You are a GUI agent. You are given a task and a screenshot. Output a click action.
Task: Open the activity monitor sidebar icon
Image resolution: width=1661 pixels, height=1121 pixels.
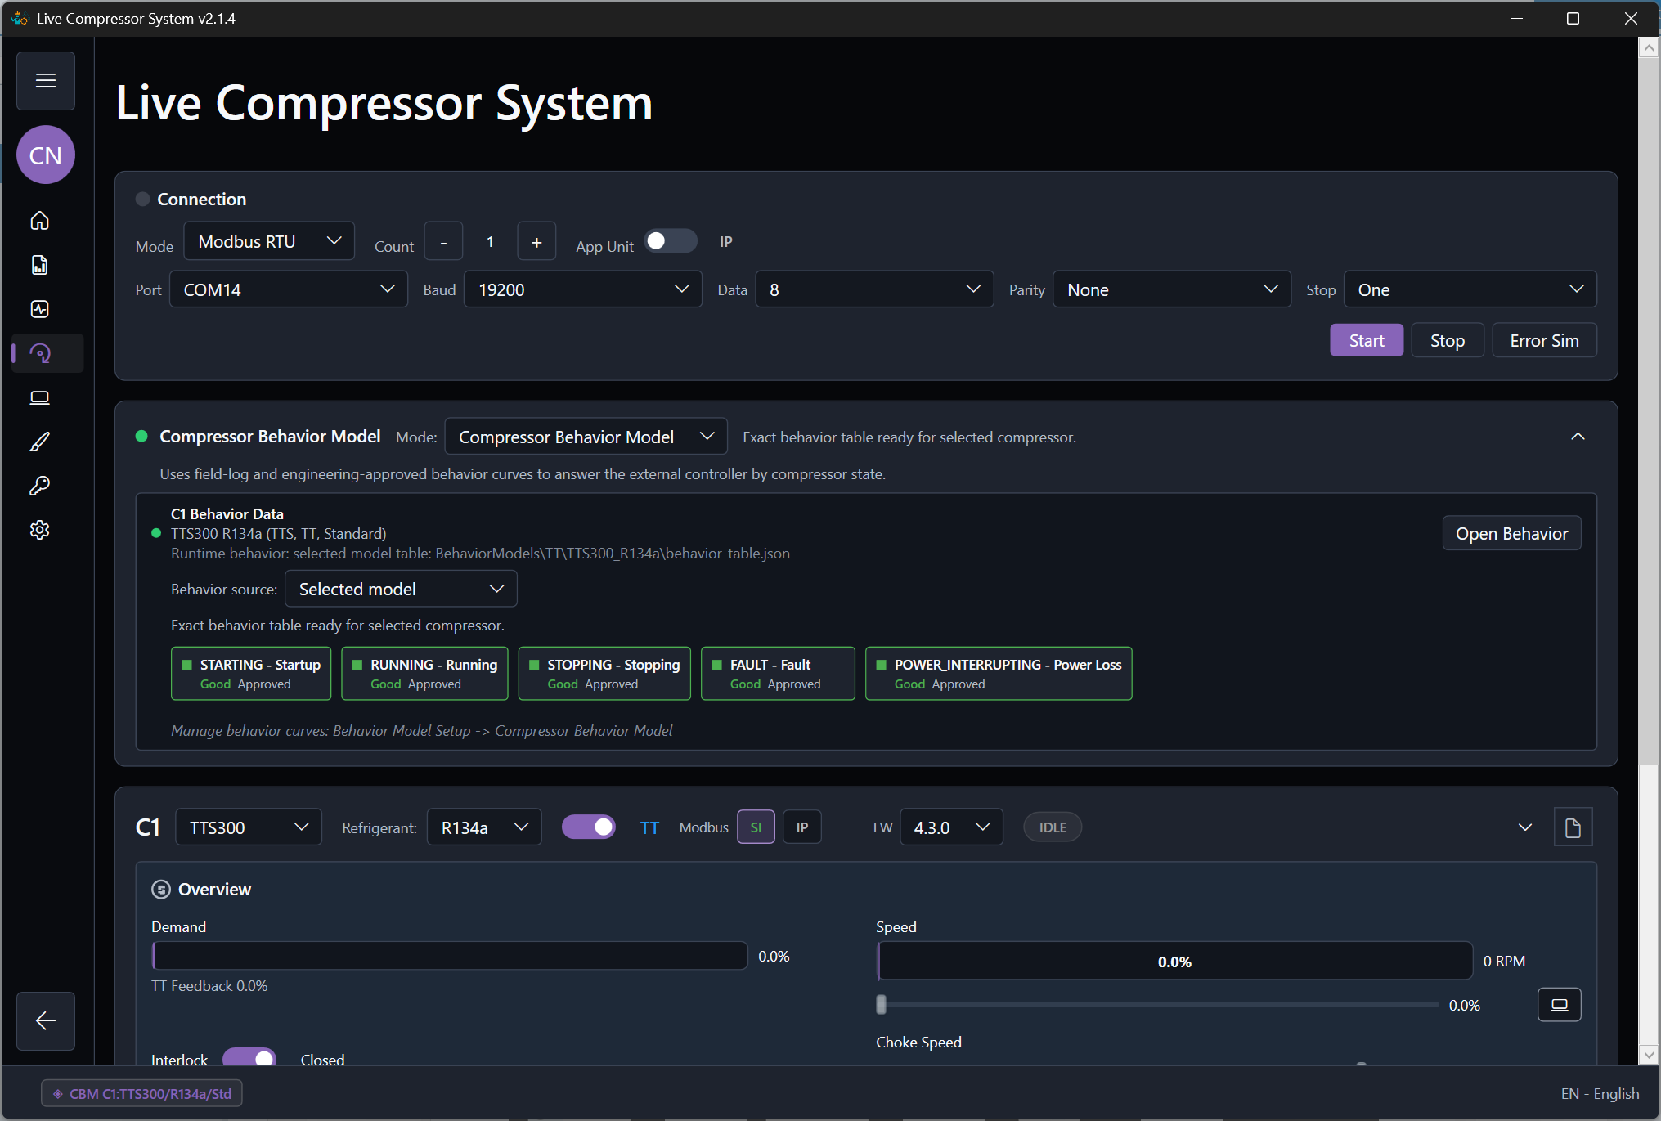(x=39, y=309)
